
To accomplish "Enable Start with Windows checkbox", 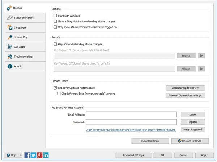I will 55,16.
